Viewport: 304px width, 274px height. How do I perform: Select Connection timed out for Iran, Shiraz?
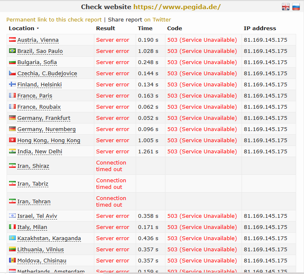coord(111,166)
